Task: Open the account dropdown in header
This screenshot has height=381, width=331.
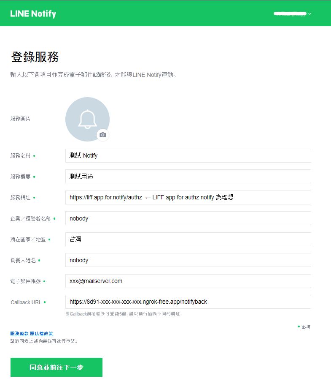Action: tap(292, 14)
